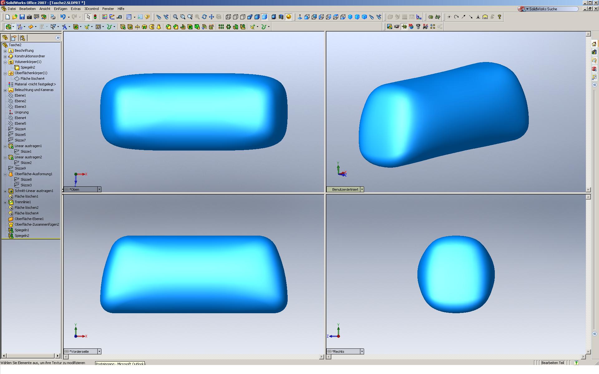This screenshot has height=374, width=599.
Task: Select the Rebuild traffic light icon
Action: [x=95, y=17]
